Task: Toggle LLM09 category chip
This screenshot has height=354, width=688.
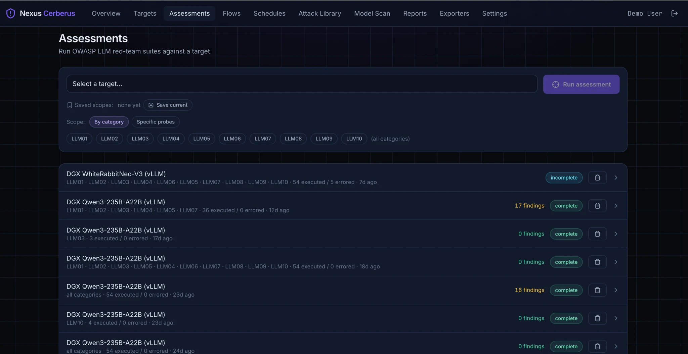Action: point(324,139)
